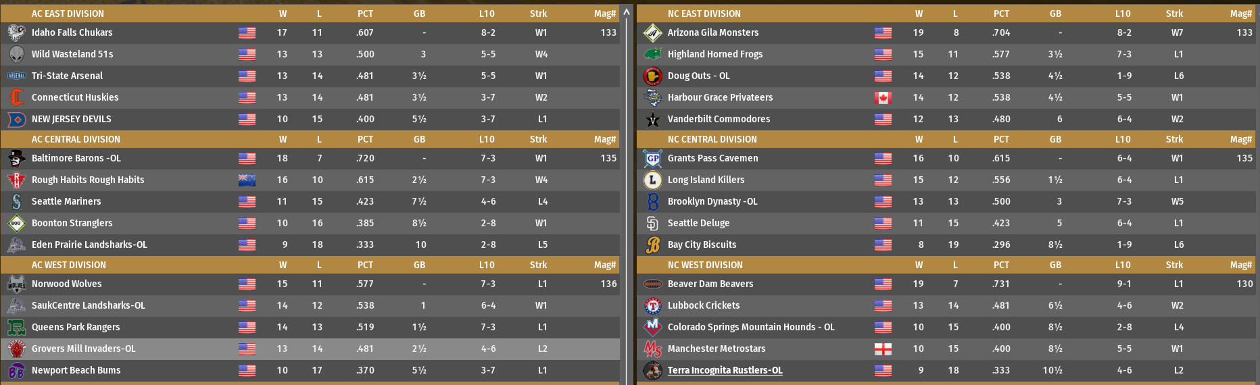Open the Grovers Mill Invaders-OL team page
The width and height of the screenshot is (1260, 385).
[x=83, y=349]
